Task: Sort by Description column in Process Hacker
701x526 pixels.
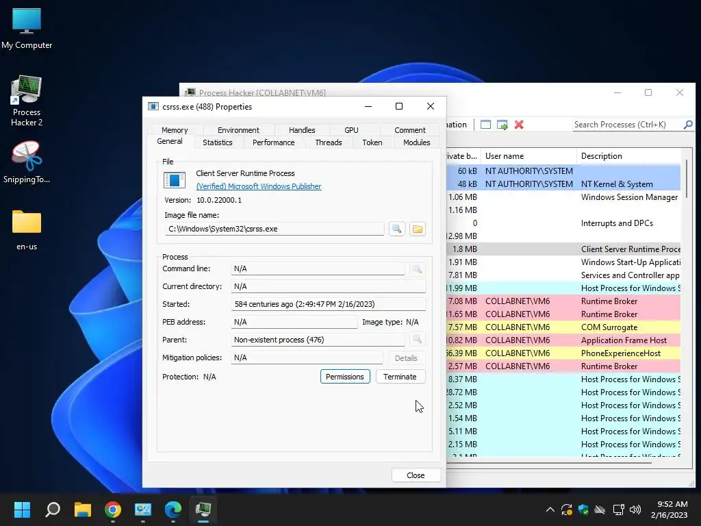Action: pyautogui.click(x=628, y=156)
